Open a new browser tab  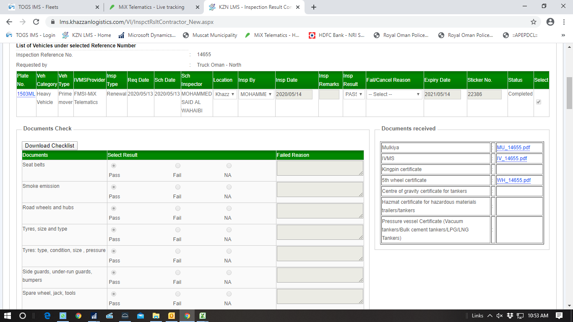[x=314, y=7]
